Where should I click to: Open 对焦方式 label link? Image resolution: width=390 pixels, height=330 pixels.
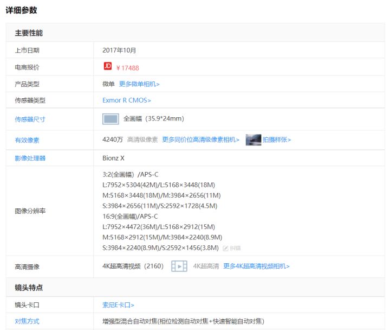coord(27,321)
